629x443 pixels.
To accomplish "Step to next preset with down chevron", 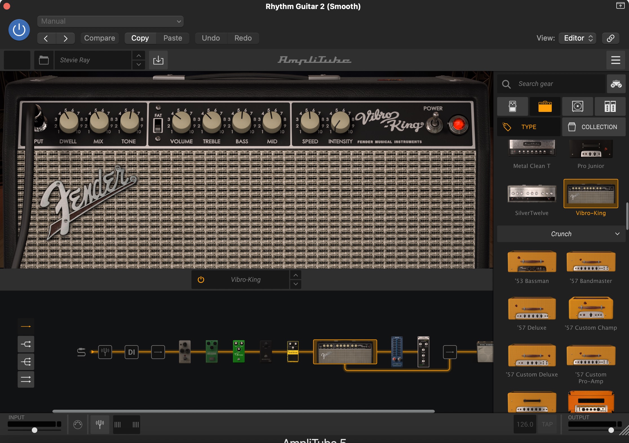I will (139, 65).
